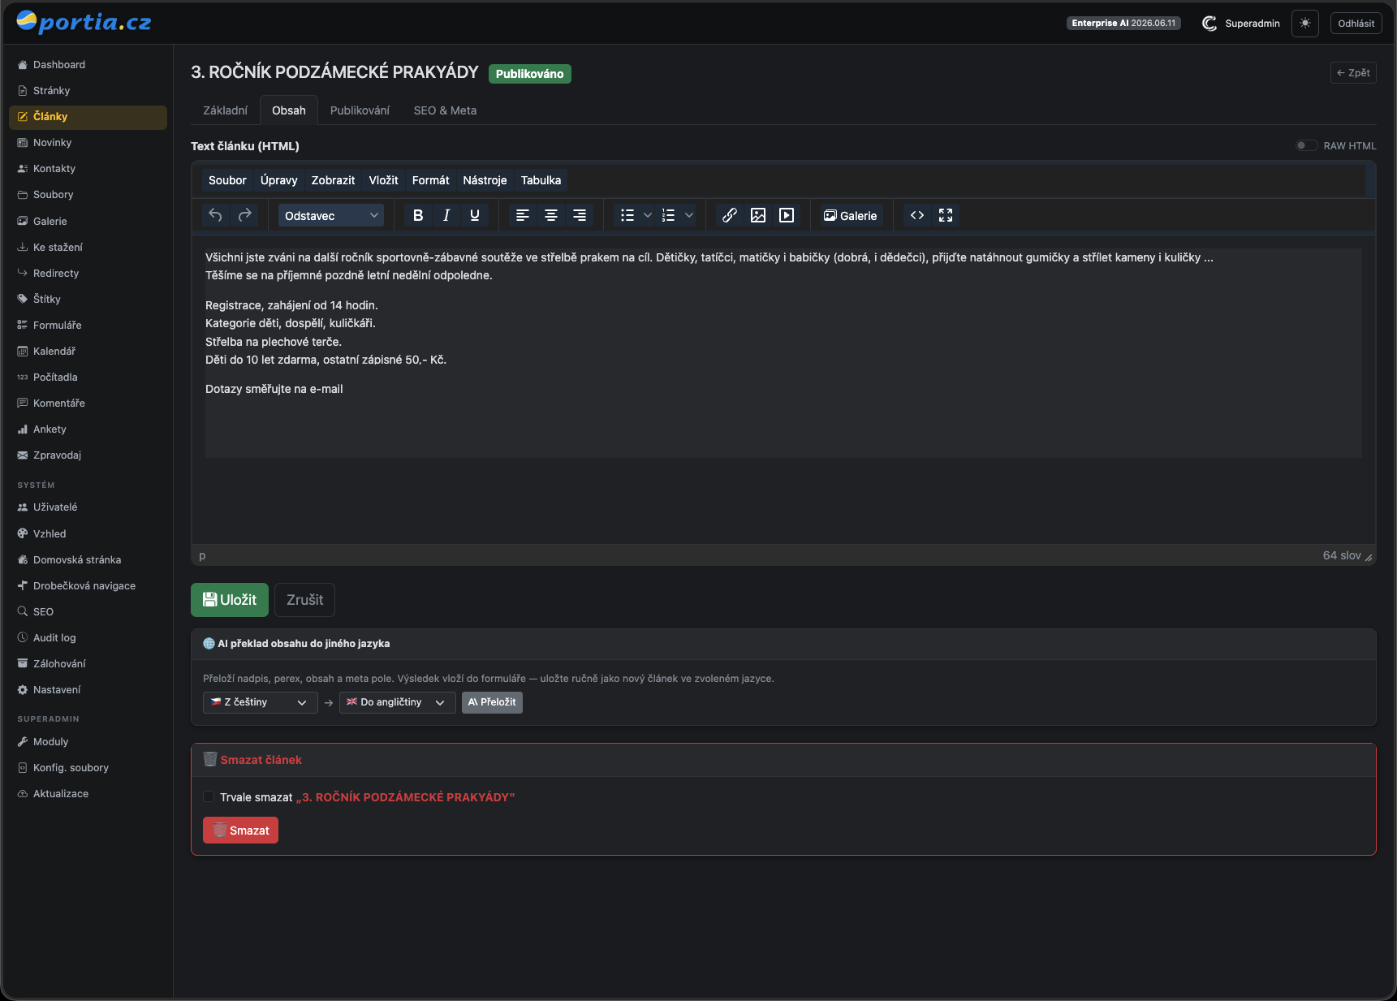Viewport: 1397px width, 1001px height.
Task: Open the source language dropdown Z češtiny
Action: click(261, 702)
